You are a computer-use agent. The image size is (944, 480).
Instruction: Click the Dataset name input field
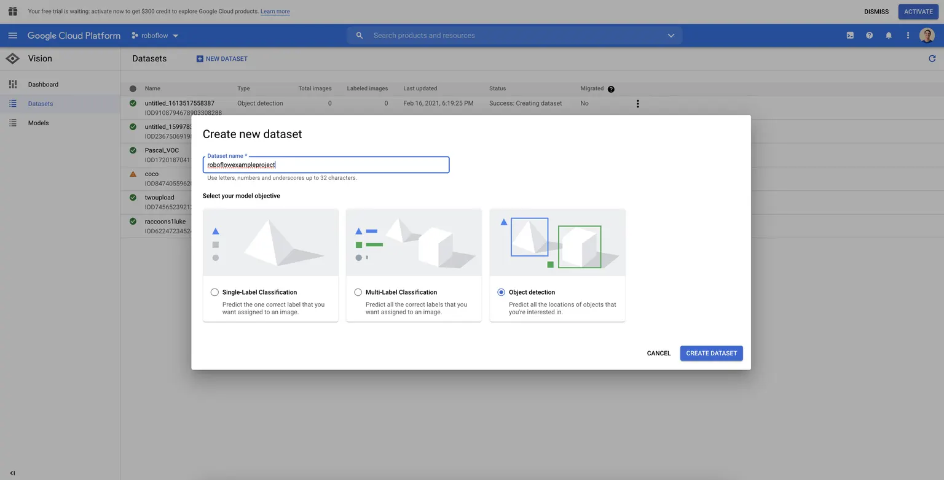(x=326, y=165)
